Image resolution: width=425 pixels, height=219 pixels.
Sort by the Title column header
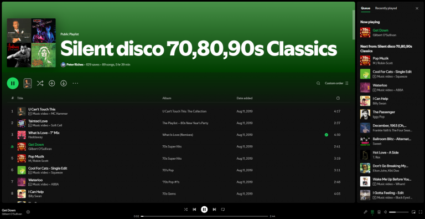tap(20, 98)
